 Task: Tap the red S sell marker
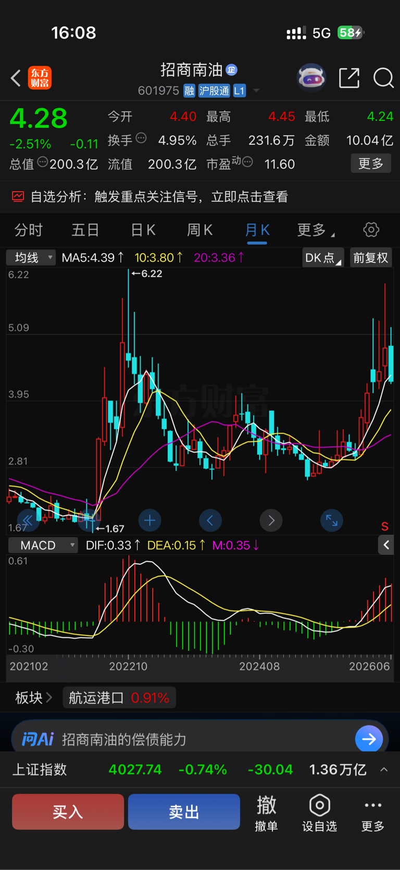385,526
